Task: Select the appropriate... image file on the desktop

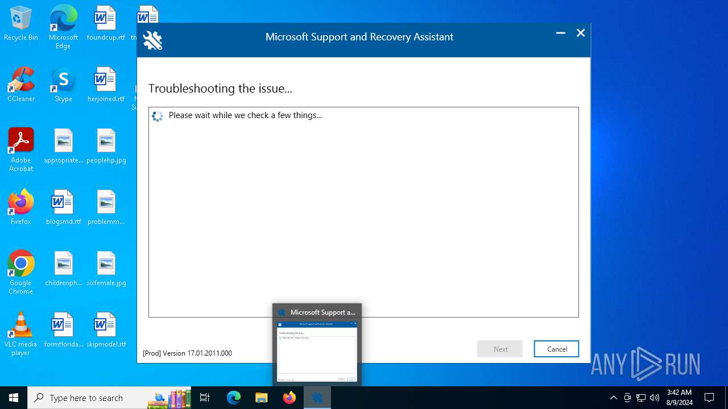Action: (64, 147)
